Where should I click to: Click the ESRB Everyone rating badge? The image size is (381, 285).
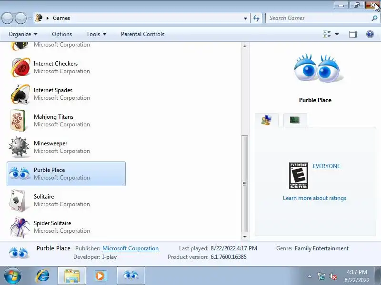click(299, 176)
